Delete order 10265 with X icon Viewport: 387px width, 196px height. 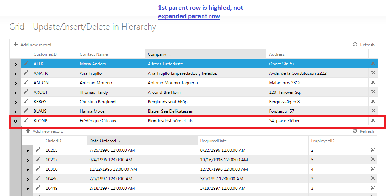pyautogui.click(x=373, y=150)
